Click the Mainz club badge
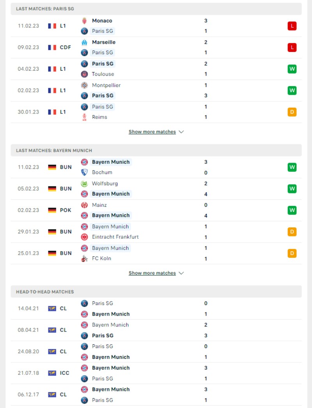The image size is (312, 408). tap(84, 205)
